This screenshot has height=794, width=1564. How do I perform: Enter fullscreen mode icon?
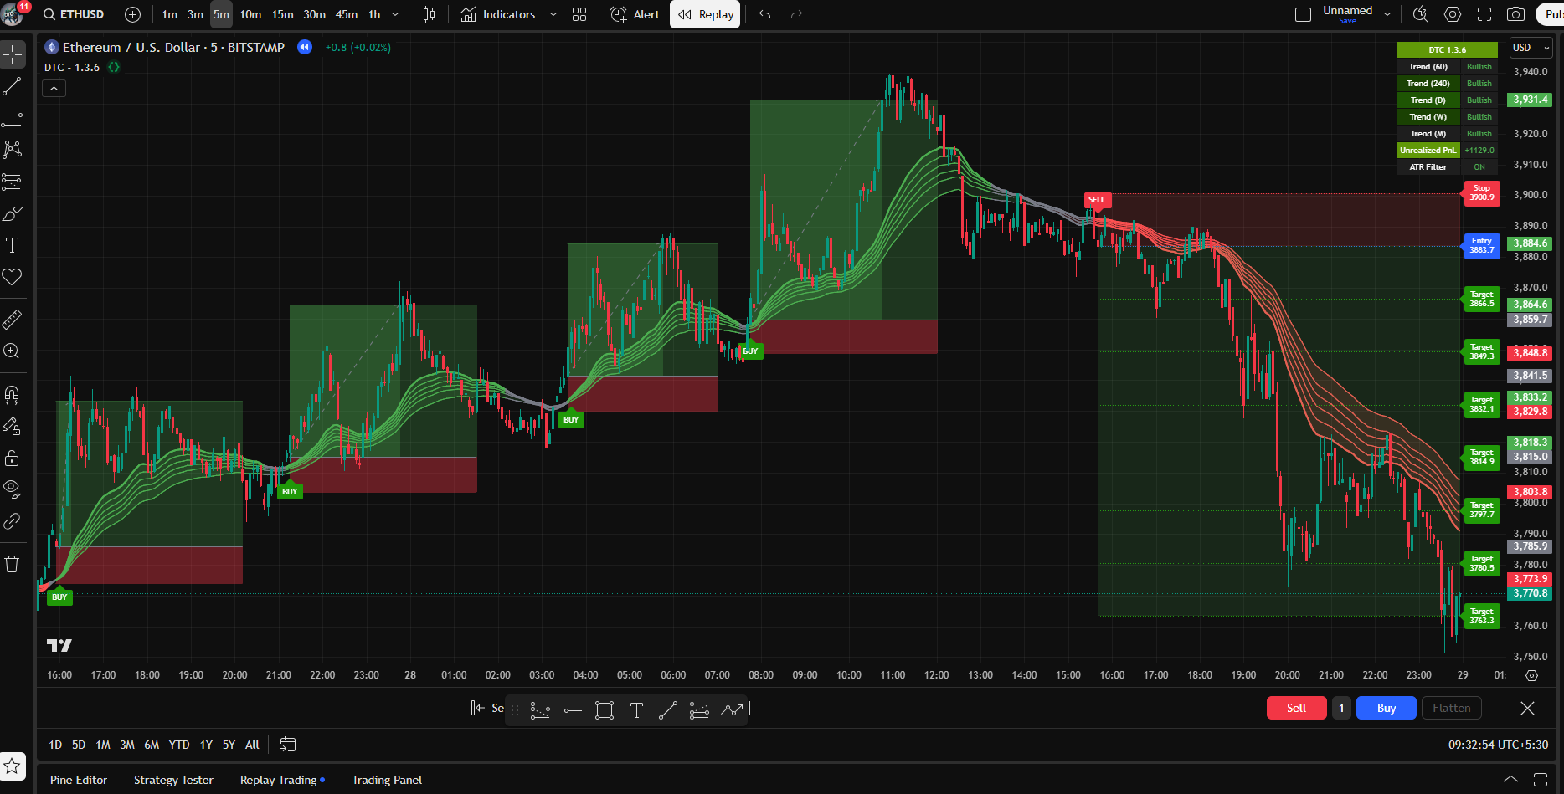coord(1484,15)
